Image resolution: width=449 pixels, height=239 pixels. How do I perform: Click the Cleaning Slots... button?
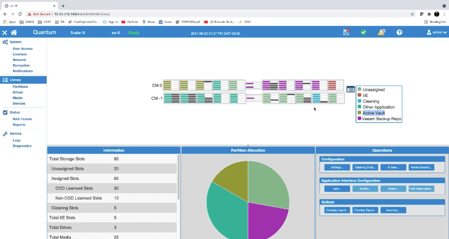(x=365, y=167)
